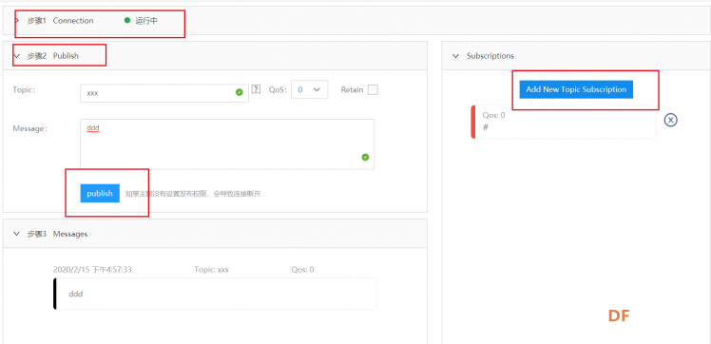Collapse the Messages section chevron

click(17, 234)
